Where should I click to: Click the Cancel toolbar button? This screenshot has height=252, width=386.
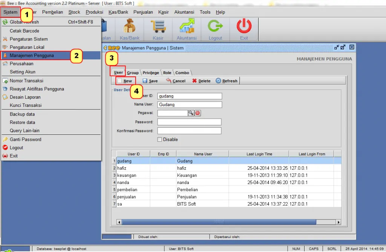[x=176, y=81]
